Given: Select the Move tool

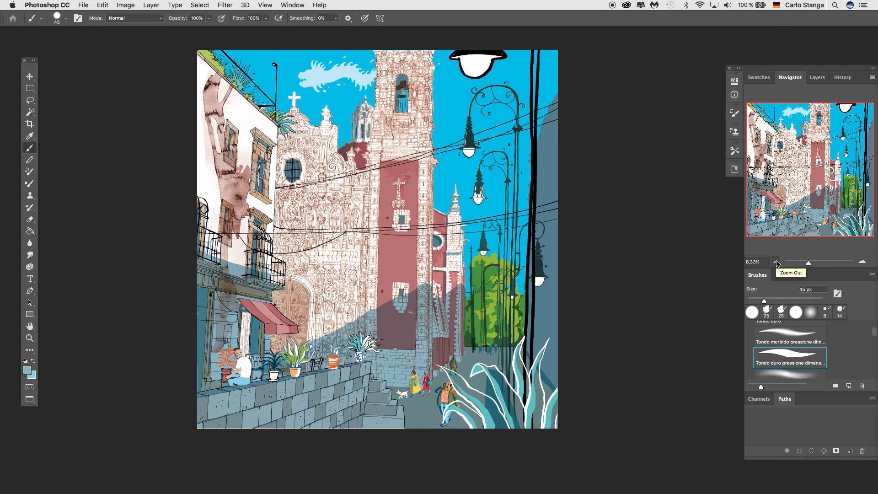Looking at the screenshot, I should pos(30,76).
